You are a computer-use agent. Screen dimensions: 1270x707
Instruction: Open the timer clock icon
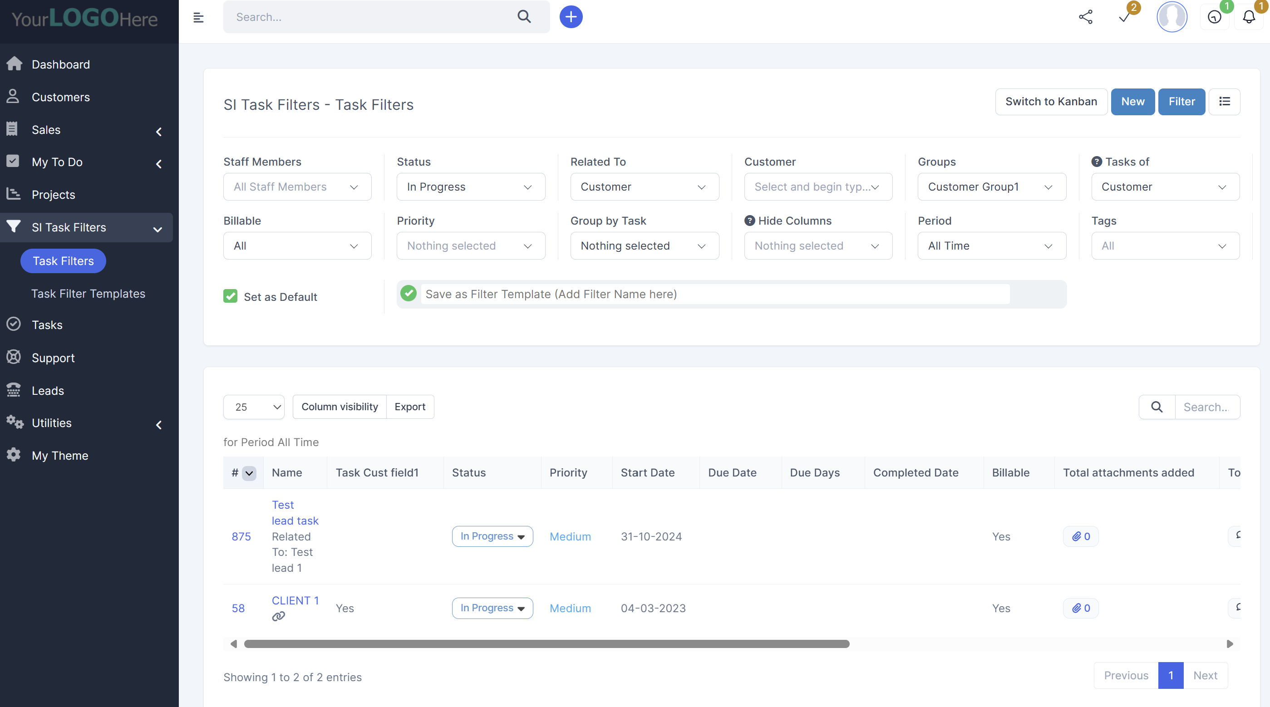(1214, 17)
